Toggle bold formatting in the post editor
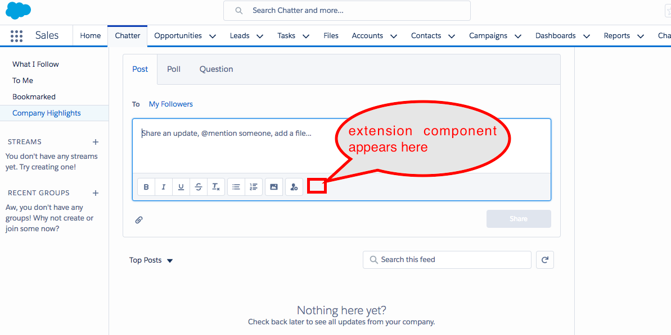Image resolution: width=671 pixels, height=335 pixels. point(146,187)
